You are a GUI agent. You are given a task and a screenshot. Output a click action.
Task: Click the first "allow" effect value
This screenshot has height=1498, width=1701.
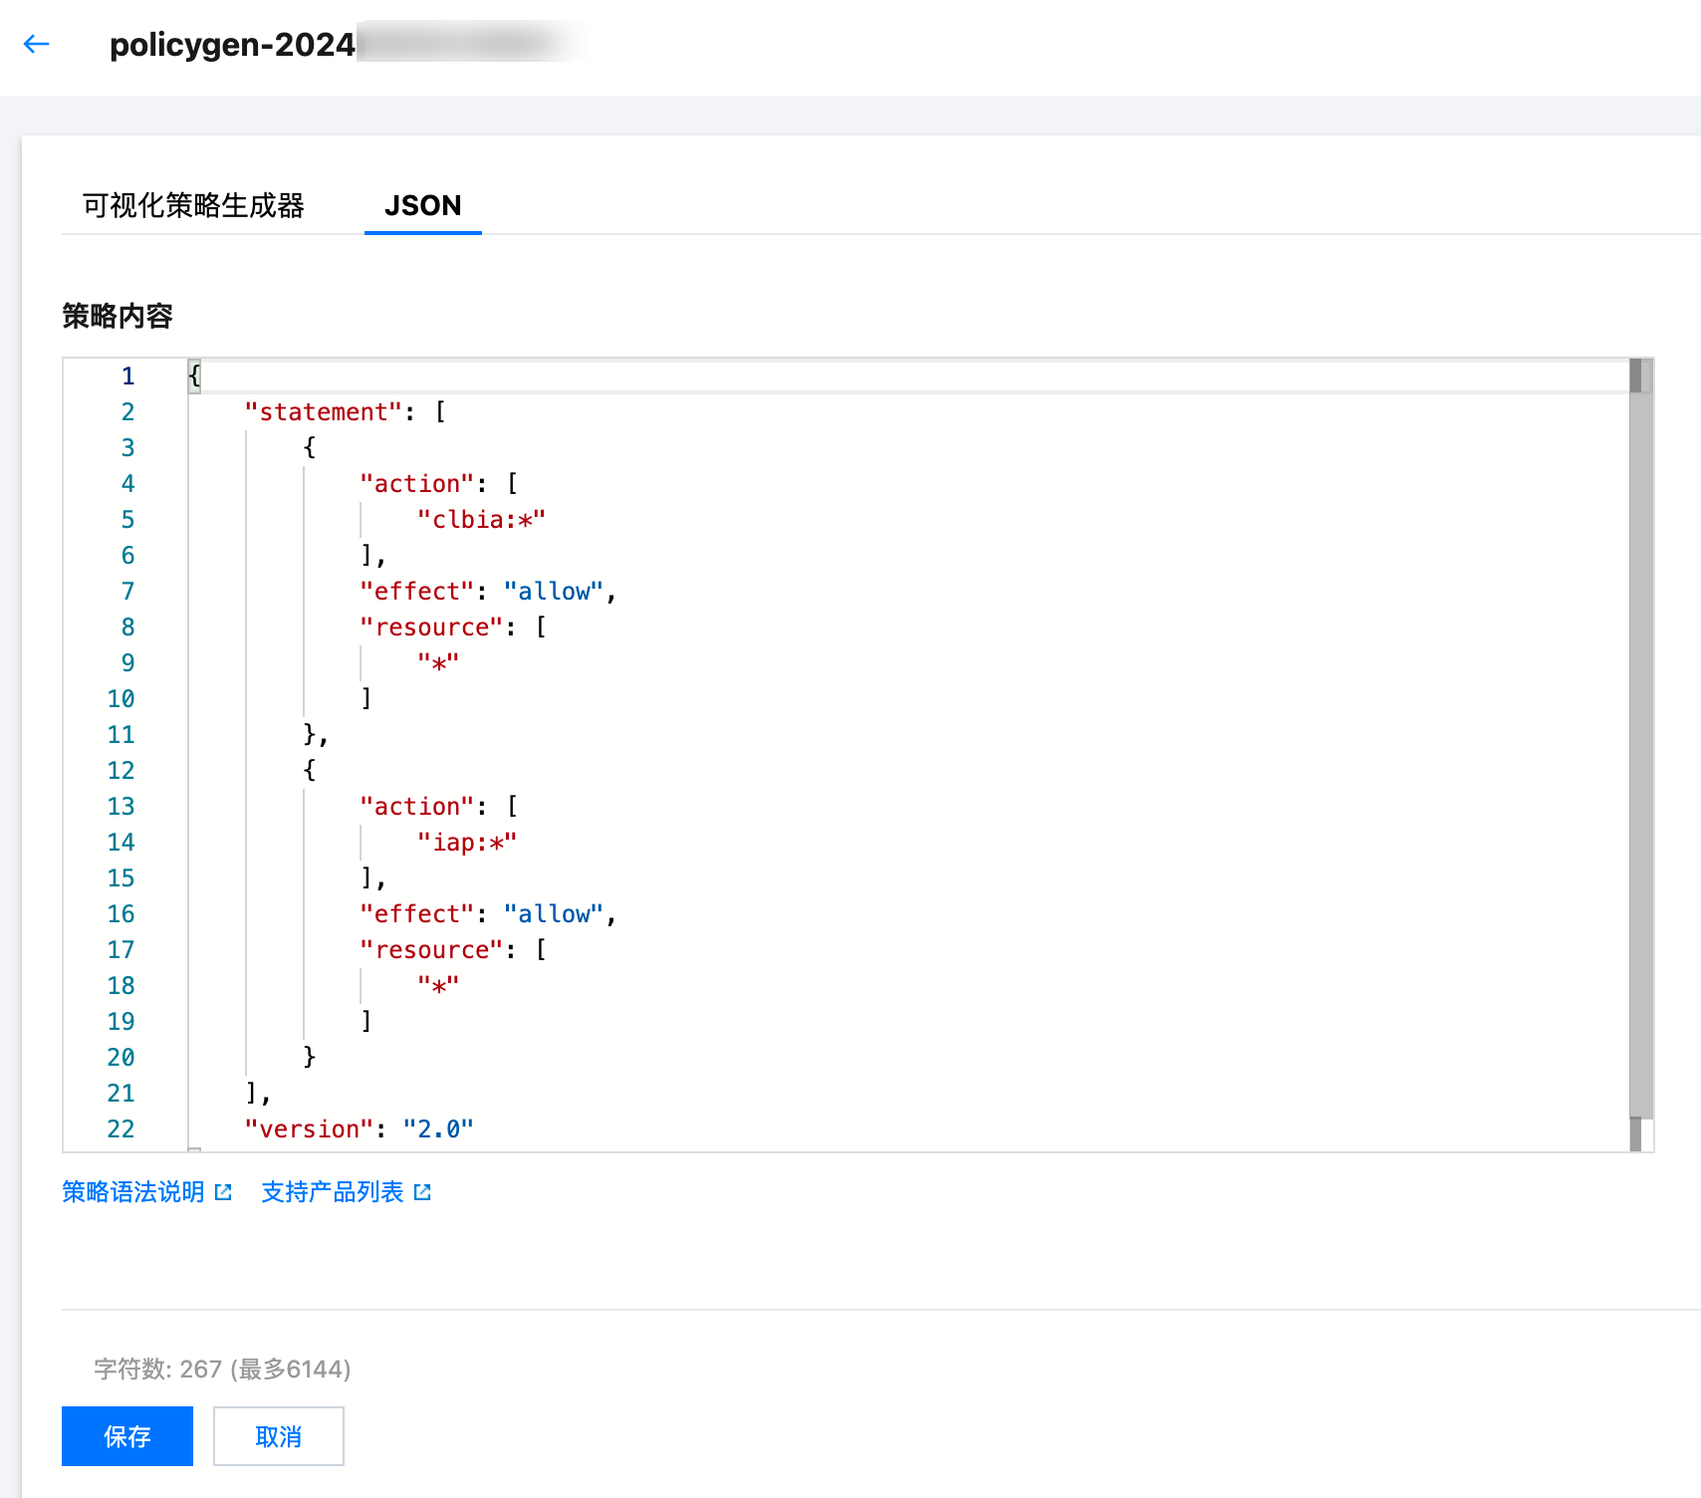[554, 592]
